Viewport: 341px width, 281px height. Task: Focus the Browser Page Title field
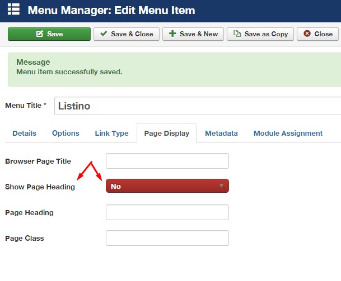point(167,161)
